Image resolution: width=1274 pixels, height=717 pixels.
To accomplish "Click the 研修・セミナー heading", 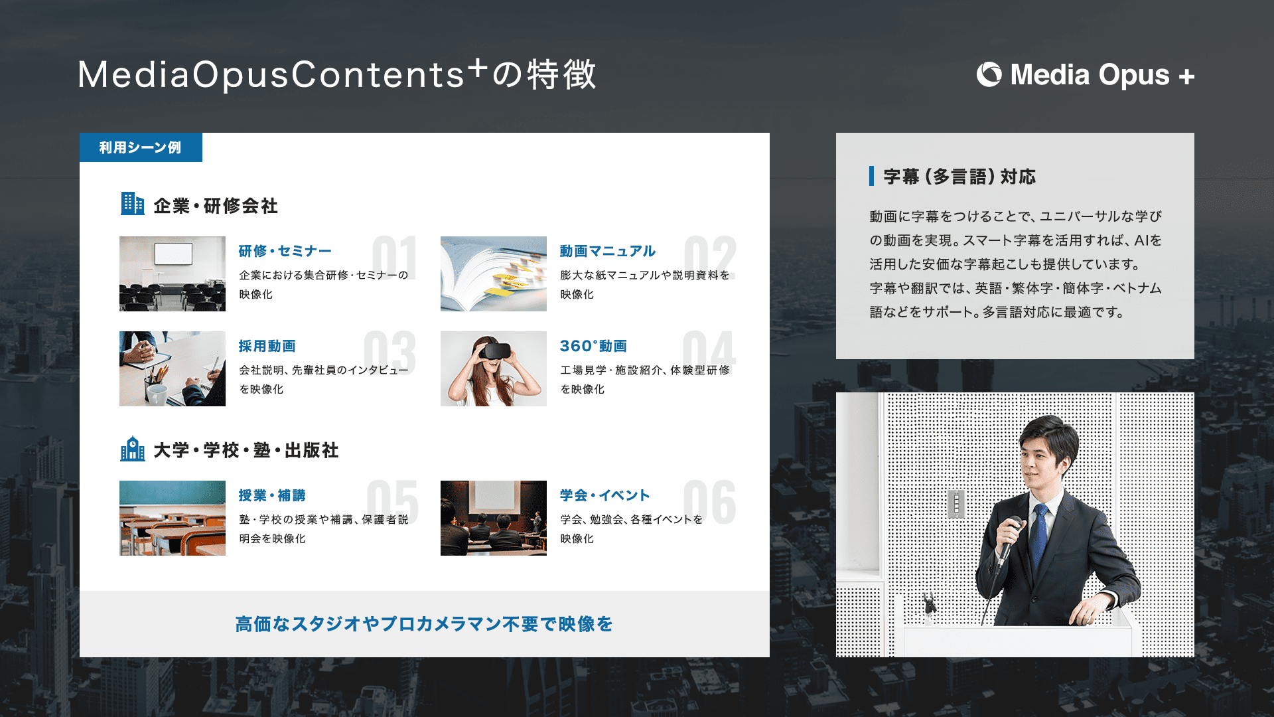I will pyautogui.click(x=285, y=251).
